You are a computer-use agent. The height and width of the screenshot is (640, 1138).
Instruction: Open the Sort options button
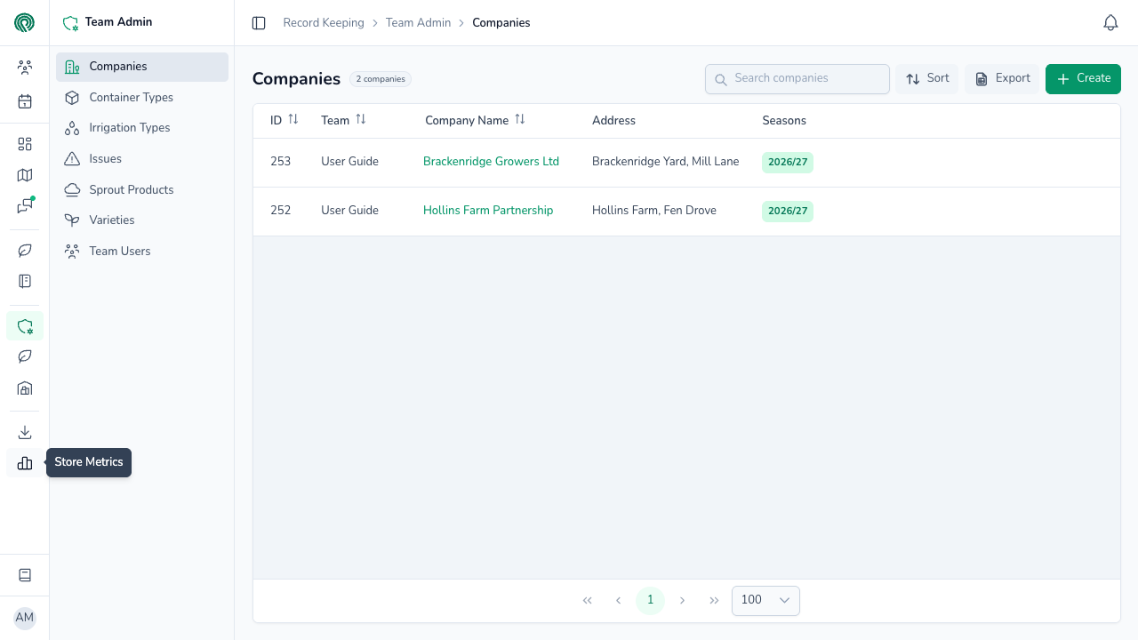(927, 79)
